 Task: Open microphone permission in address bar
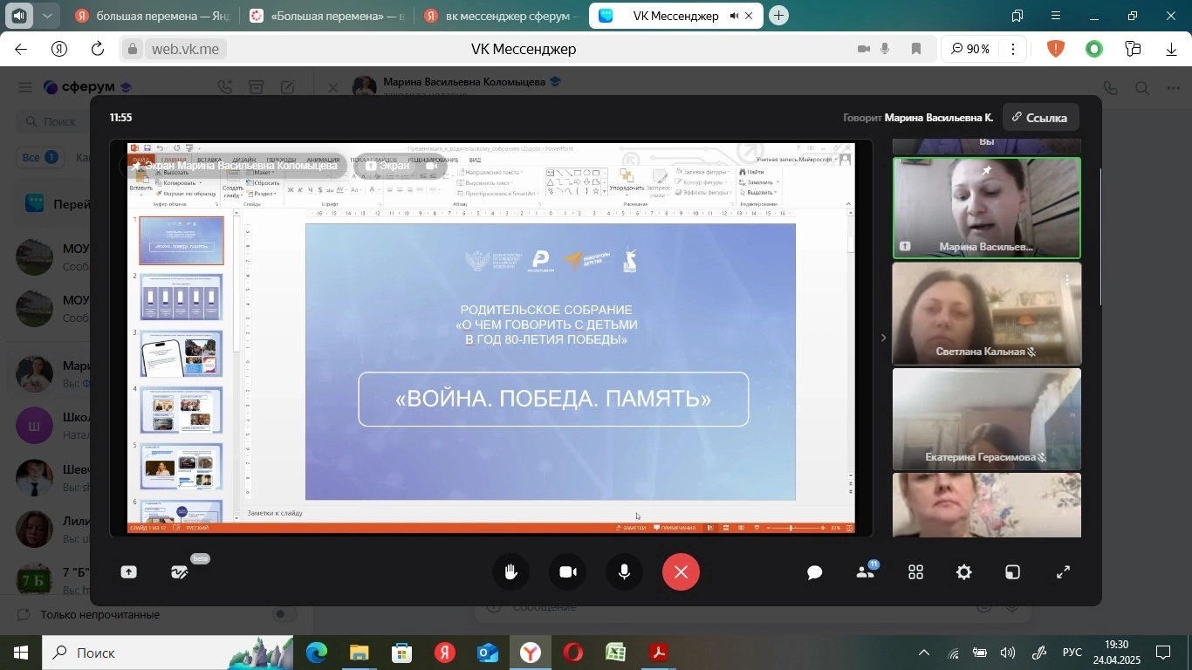click(x=885, y=49)
